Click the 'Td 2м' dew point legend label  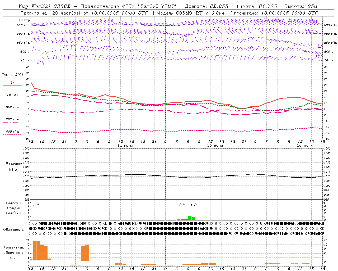pyautogui.click(x=12, y=95)
